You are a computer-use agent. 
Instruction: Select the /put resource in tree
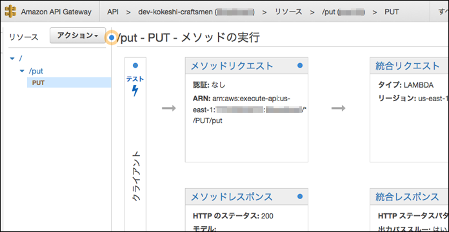coord(35,71)
